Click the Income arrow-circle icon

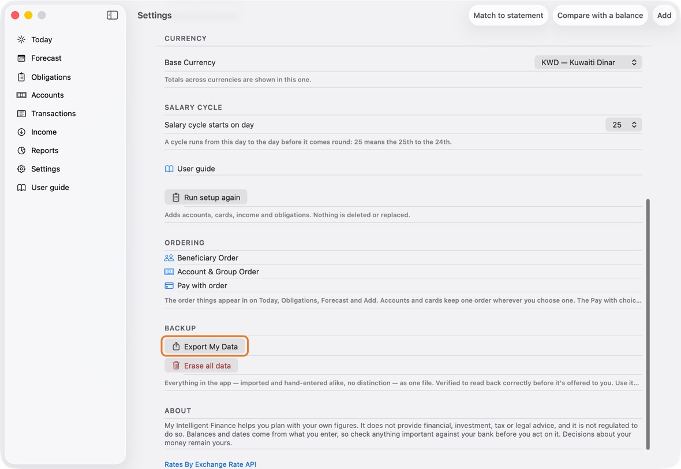point(21,132)
